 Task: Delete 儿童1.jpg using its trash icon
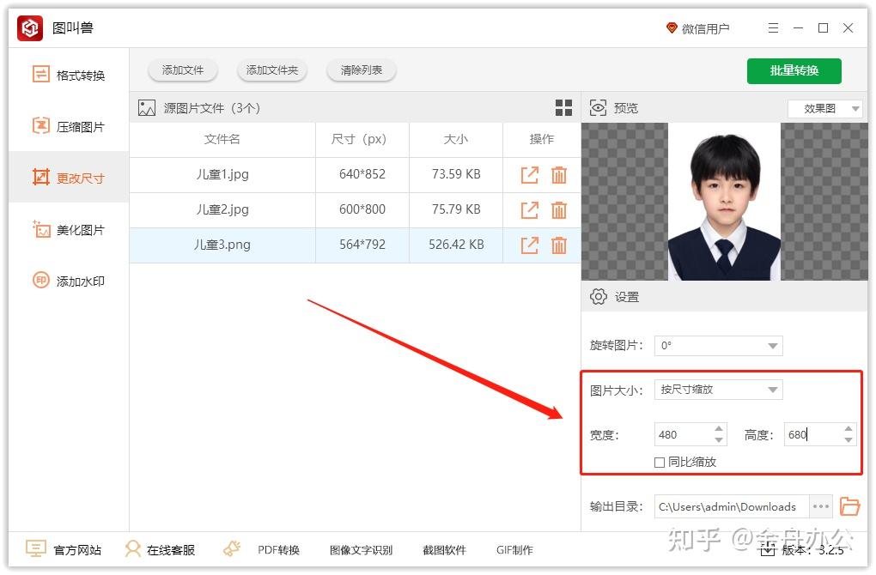(x=559, y=174)
